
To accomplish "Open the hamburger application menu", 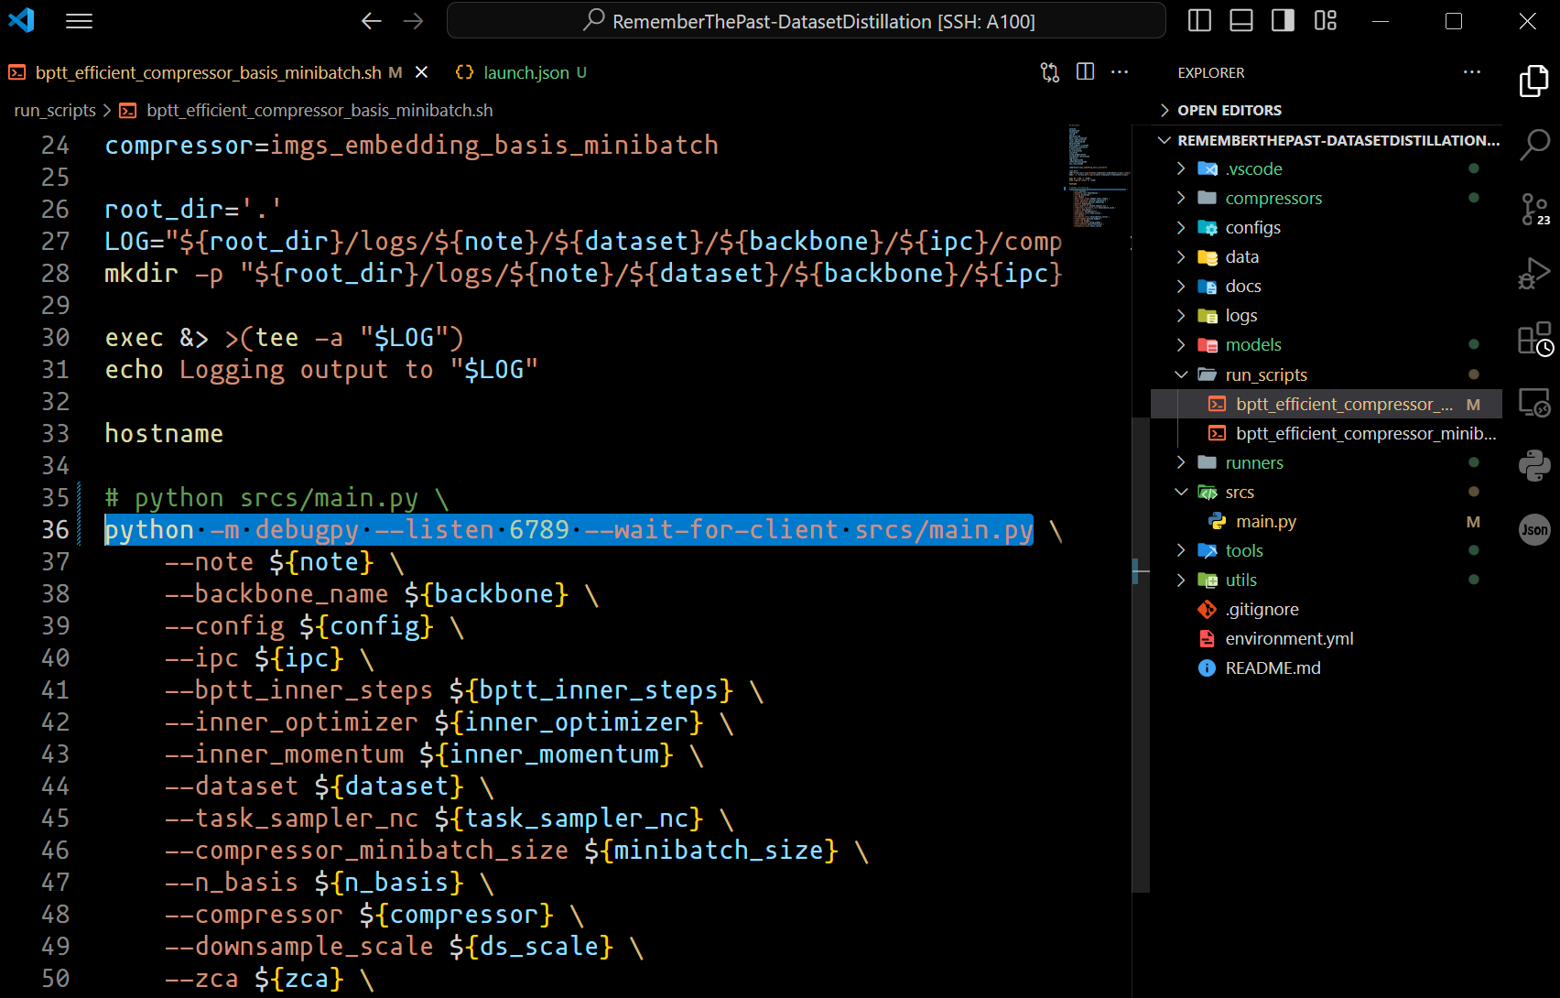I will [x=80, y=21].
